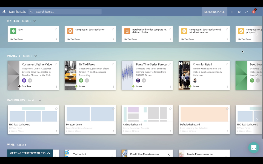Open the applications grid menu

pyautogui.click(x=232, y=12)
